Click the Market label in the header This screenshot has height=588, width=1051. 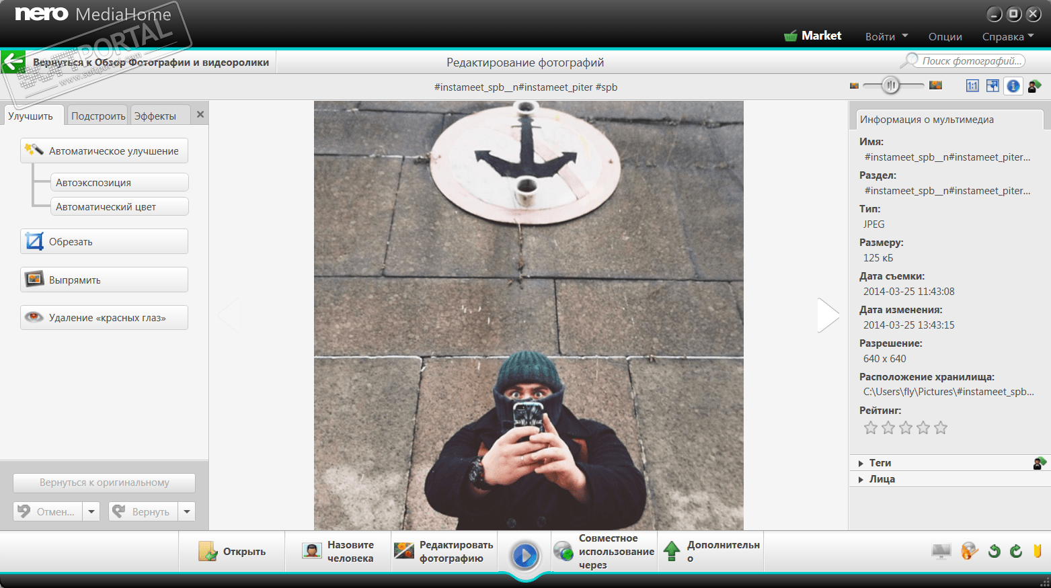pos(822,36)
